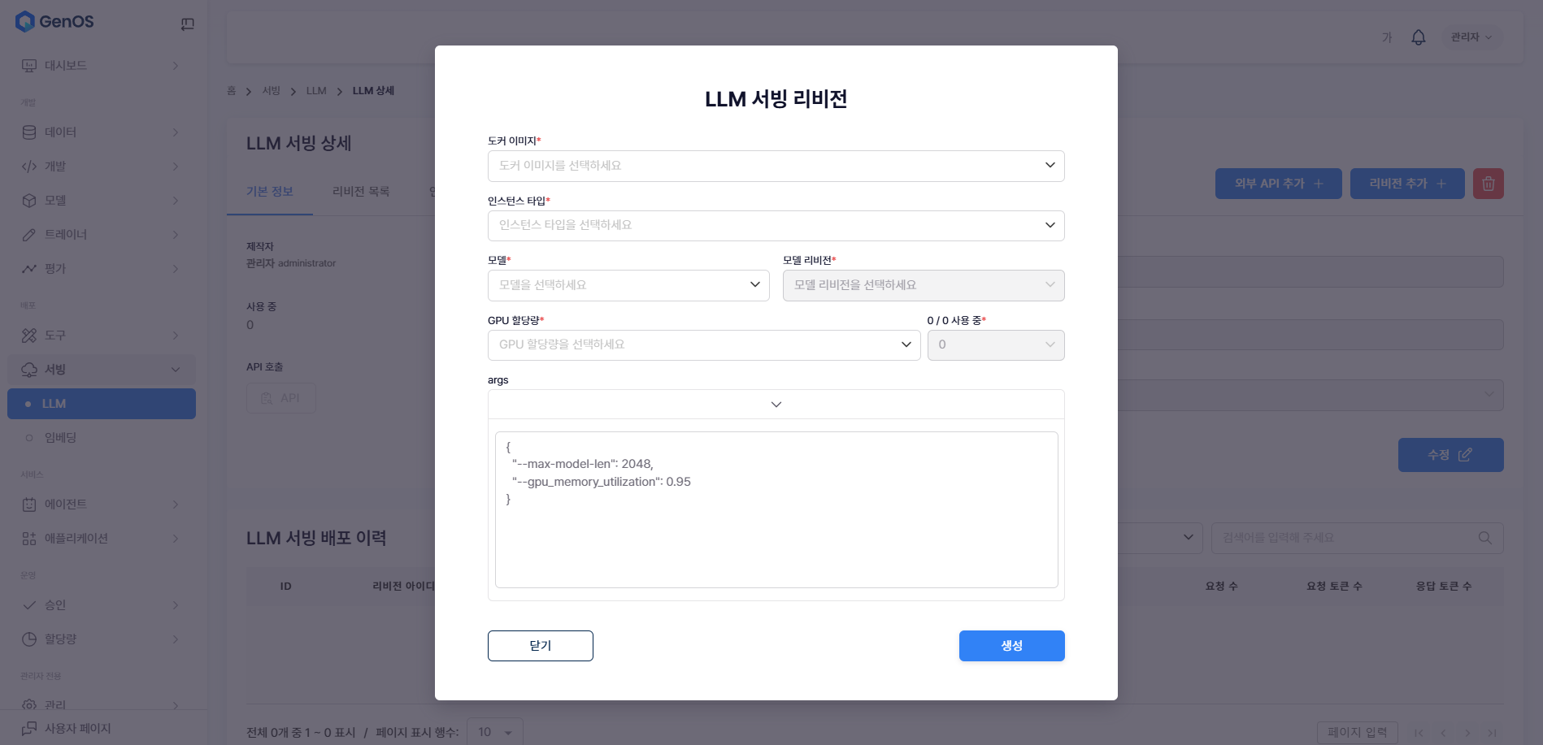Collapse the sidebar with the panel icon
The width and height of the screenshot is (1543, 745).
click(x=188, y=24)
